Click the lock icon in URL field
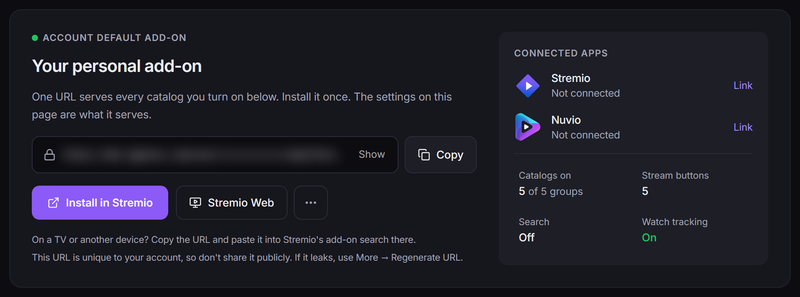Screen dimensions: 800x297 point(50,154)
